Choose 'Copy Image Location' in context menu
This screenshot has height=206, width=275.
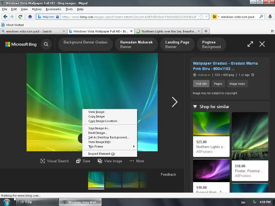(110, 121)
